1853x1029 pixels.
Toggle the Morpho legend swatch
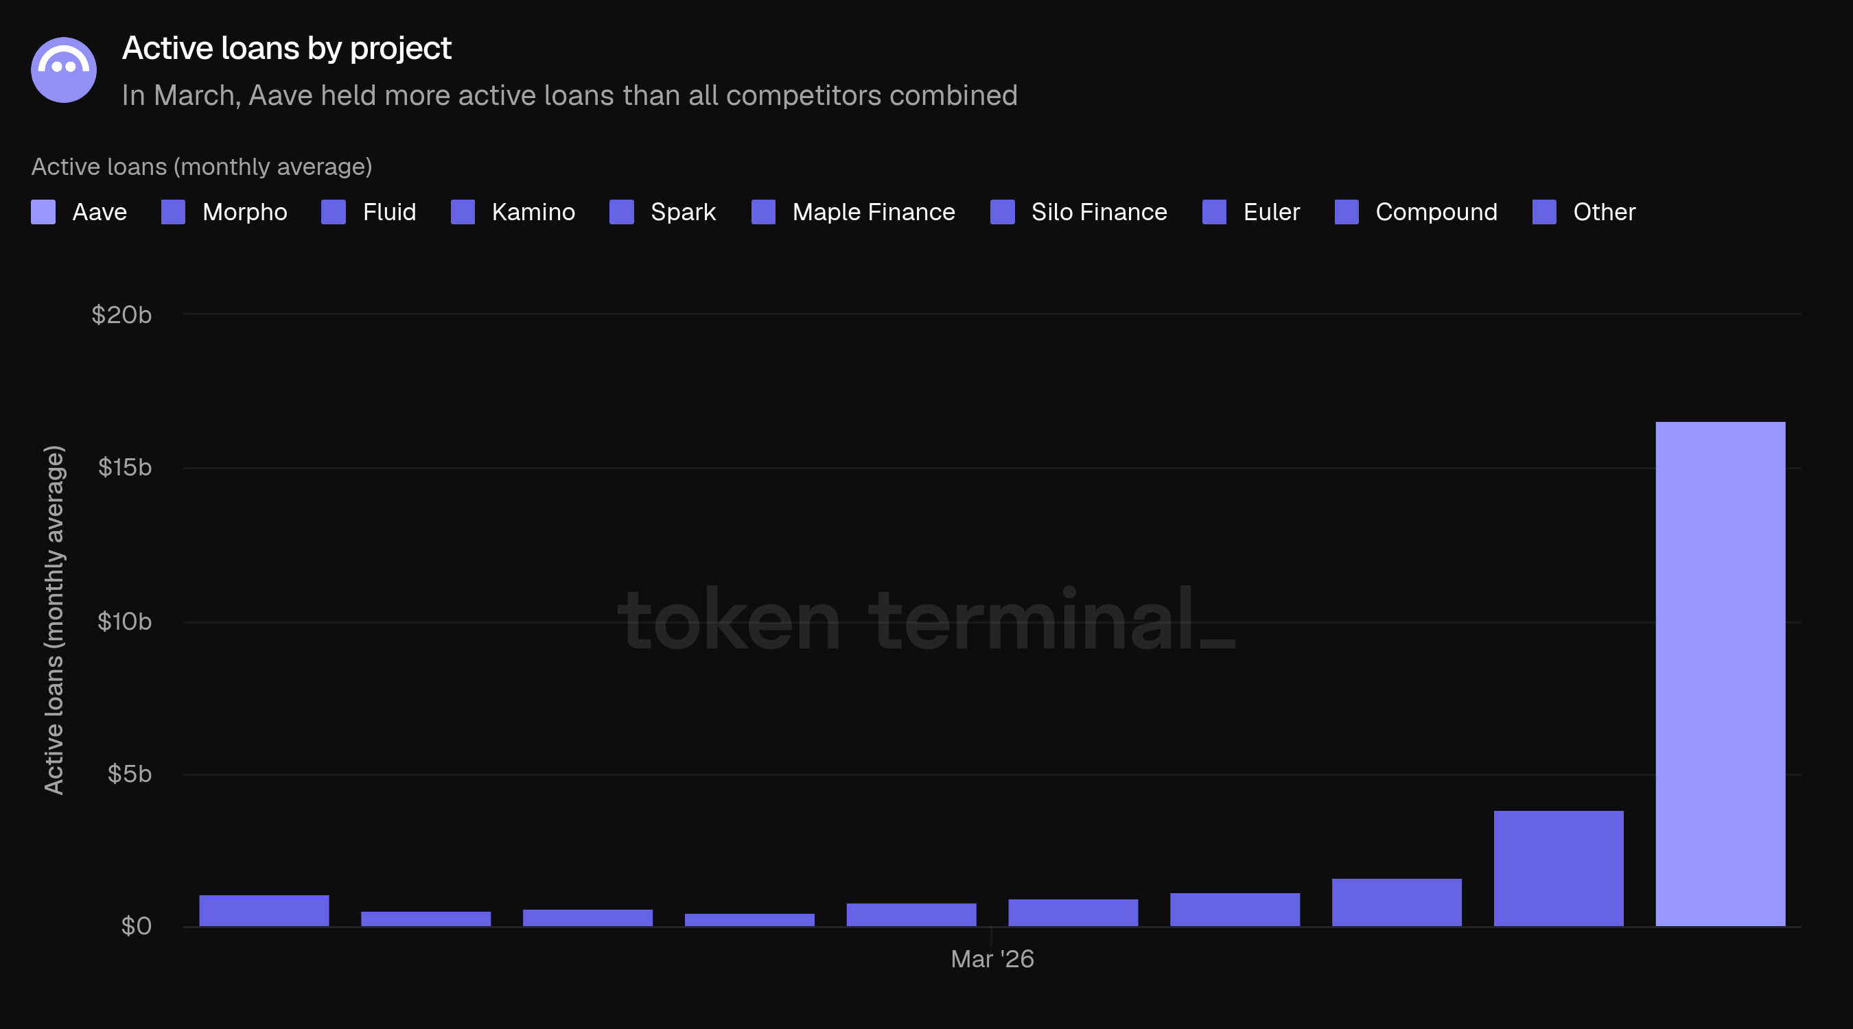pos(174,212)
